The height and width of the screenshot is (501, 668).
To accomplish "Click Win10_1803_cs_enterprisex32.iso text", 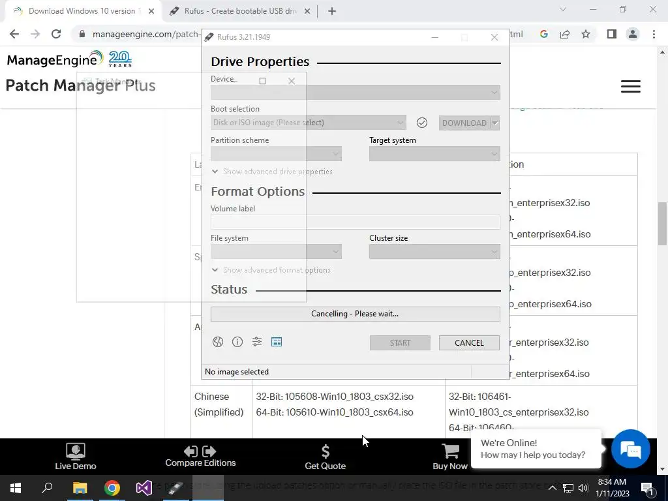I will [519, 412].
